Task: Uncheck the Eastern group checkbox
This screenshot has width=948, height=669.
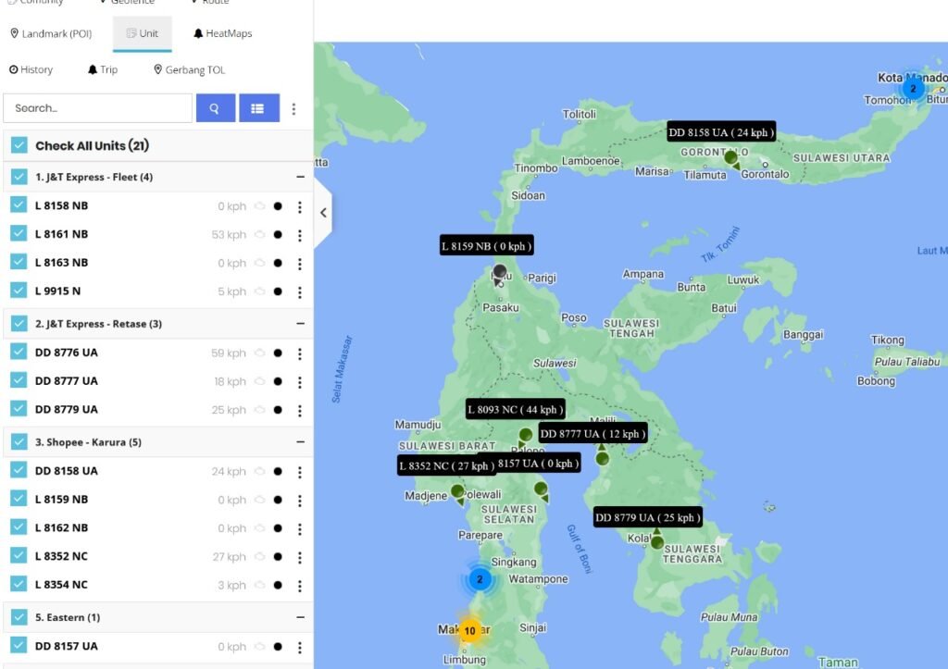Action: 19,617
